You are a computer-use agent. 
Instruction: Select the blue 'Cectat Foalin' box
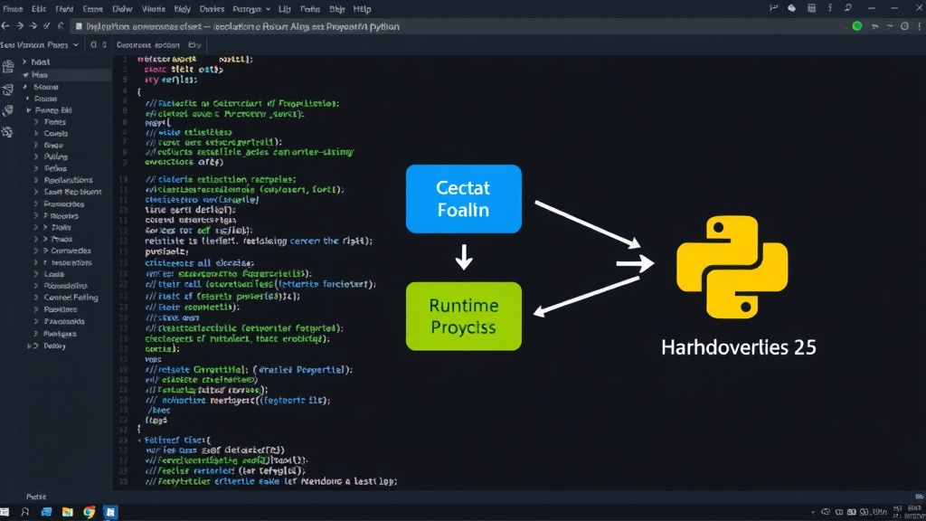click(x=464, y=198)
